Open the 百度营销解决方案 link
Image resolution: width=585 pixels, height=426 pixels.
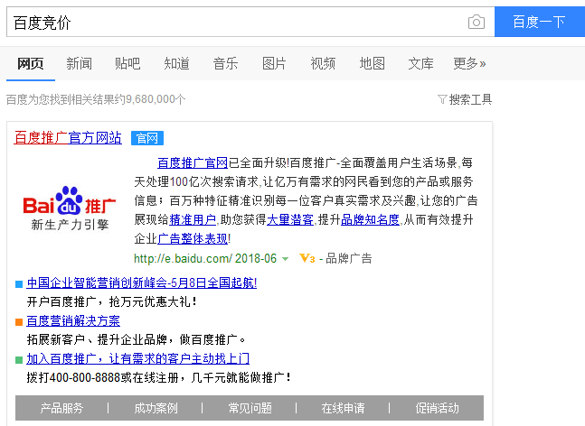(73, 321)
